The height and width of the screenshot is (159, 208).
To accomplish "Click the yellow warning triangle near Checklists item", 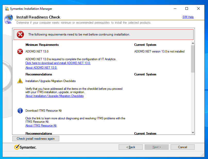I will click(20, 81).
